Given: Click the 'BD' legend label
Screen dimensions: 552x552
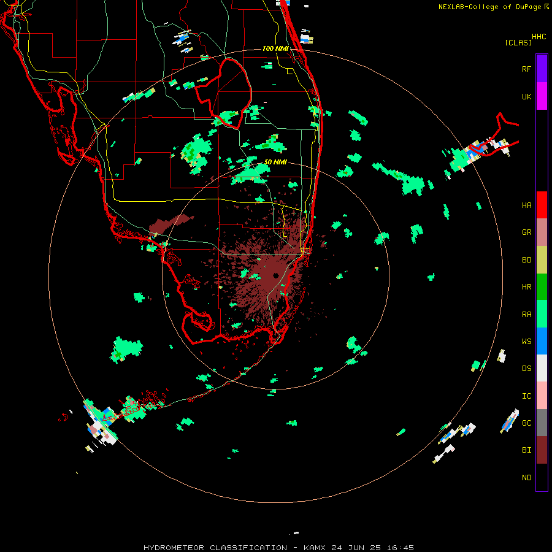Looking at the screenshot, I should (526, 260).
